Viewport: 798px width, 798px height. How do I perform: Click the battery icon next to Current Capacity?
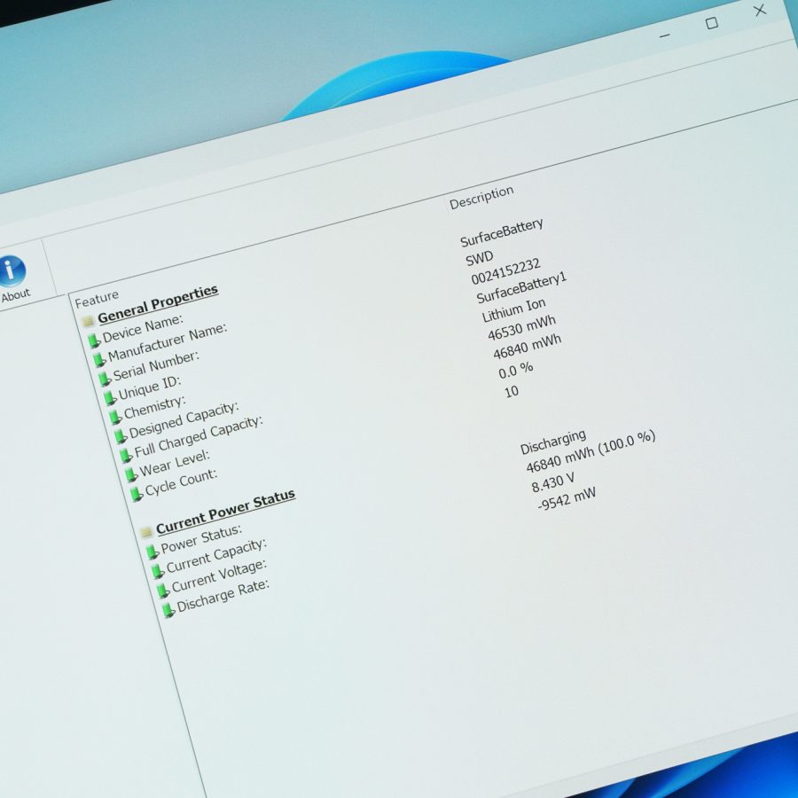tap(157, 571)
